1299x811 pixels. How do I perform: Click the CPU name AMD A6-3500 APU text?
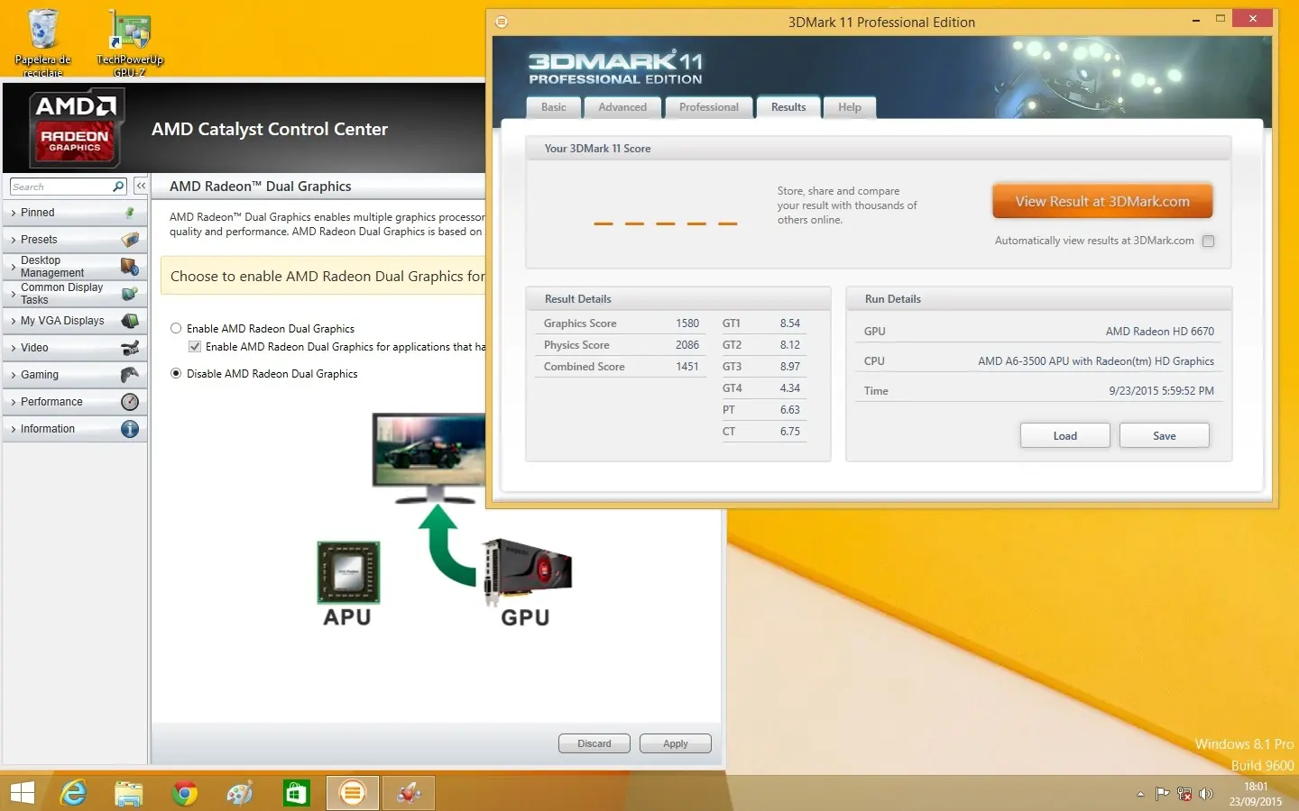pos(1096,361)
